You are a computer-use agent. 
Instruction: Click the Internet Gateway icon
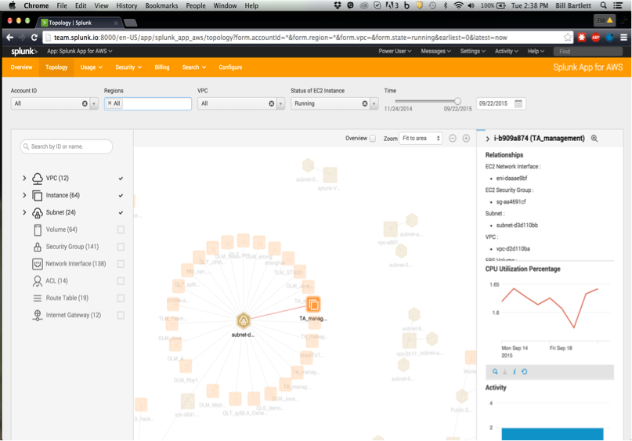coord(37,315)
